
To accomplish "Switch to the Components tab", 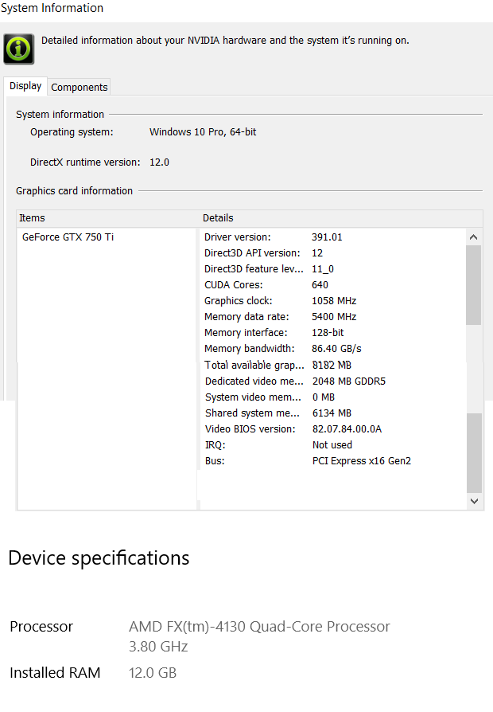I will [x=79, y=87].
